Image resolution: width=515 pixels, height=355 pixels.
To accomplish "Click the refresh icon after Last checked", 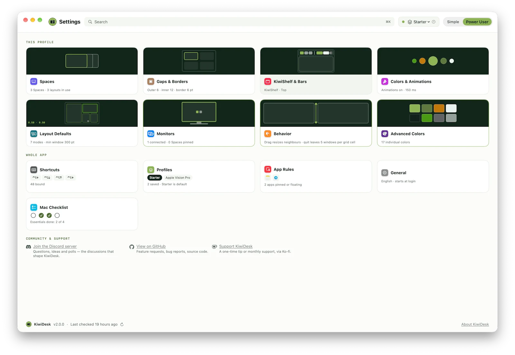I will [122, 324].
